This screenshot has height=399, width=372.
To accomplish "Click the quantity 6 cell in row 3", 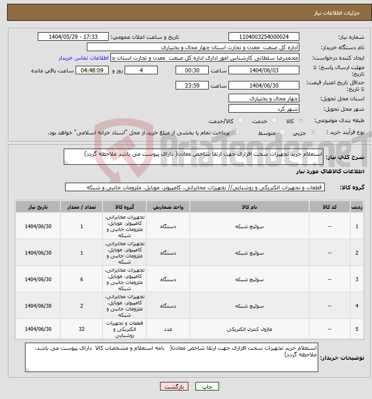I will (82, 279).
